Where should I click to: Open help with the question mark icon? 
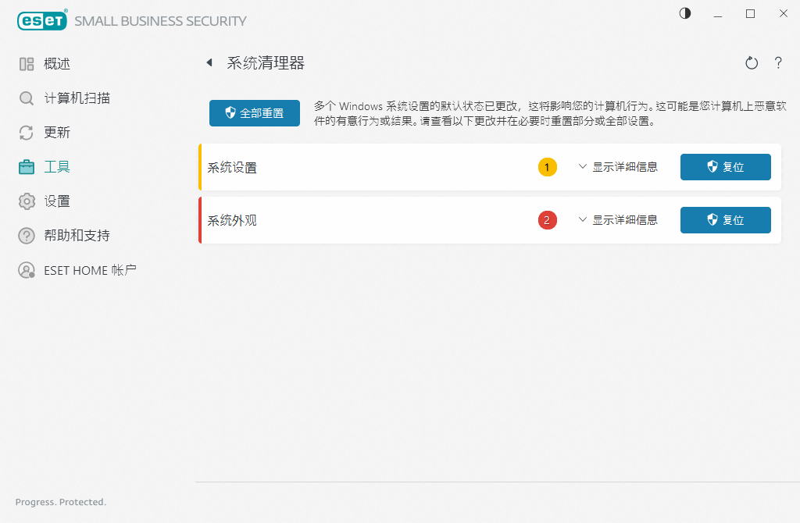(x=778, y=62)
